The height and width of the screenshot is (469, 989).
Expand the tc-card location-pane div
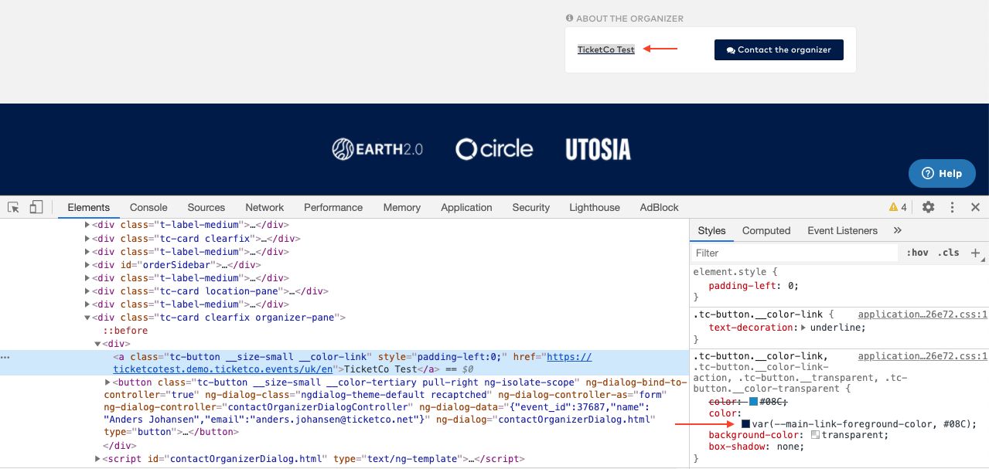pyautogui.click(x=87, y=291)
